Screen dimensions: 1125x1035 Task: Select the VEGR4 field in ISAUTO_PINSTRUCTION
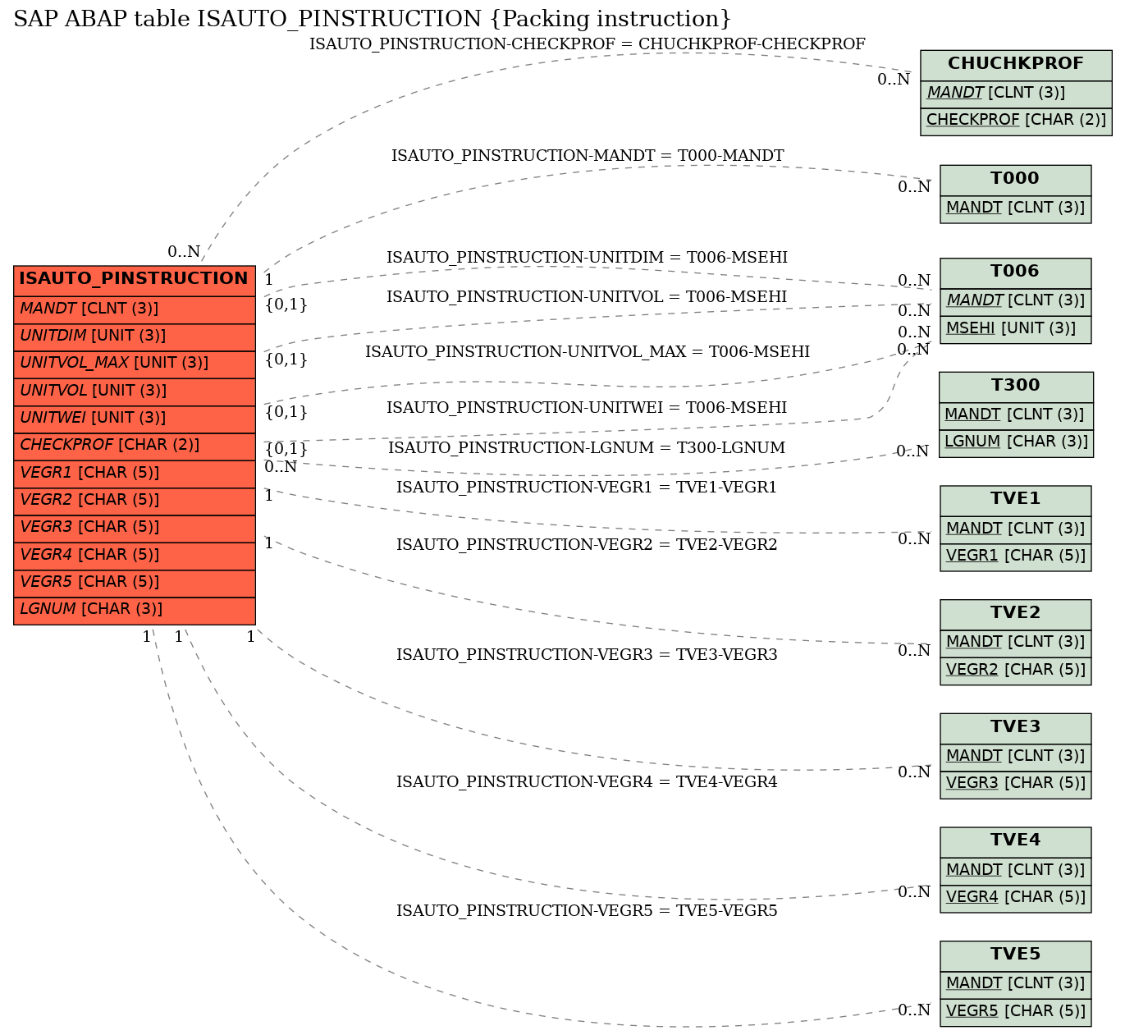pos(135,556)
